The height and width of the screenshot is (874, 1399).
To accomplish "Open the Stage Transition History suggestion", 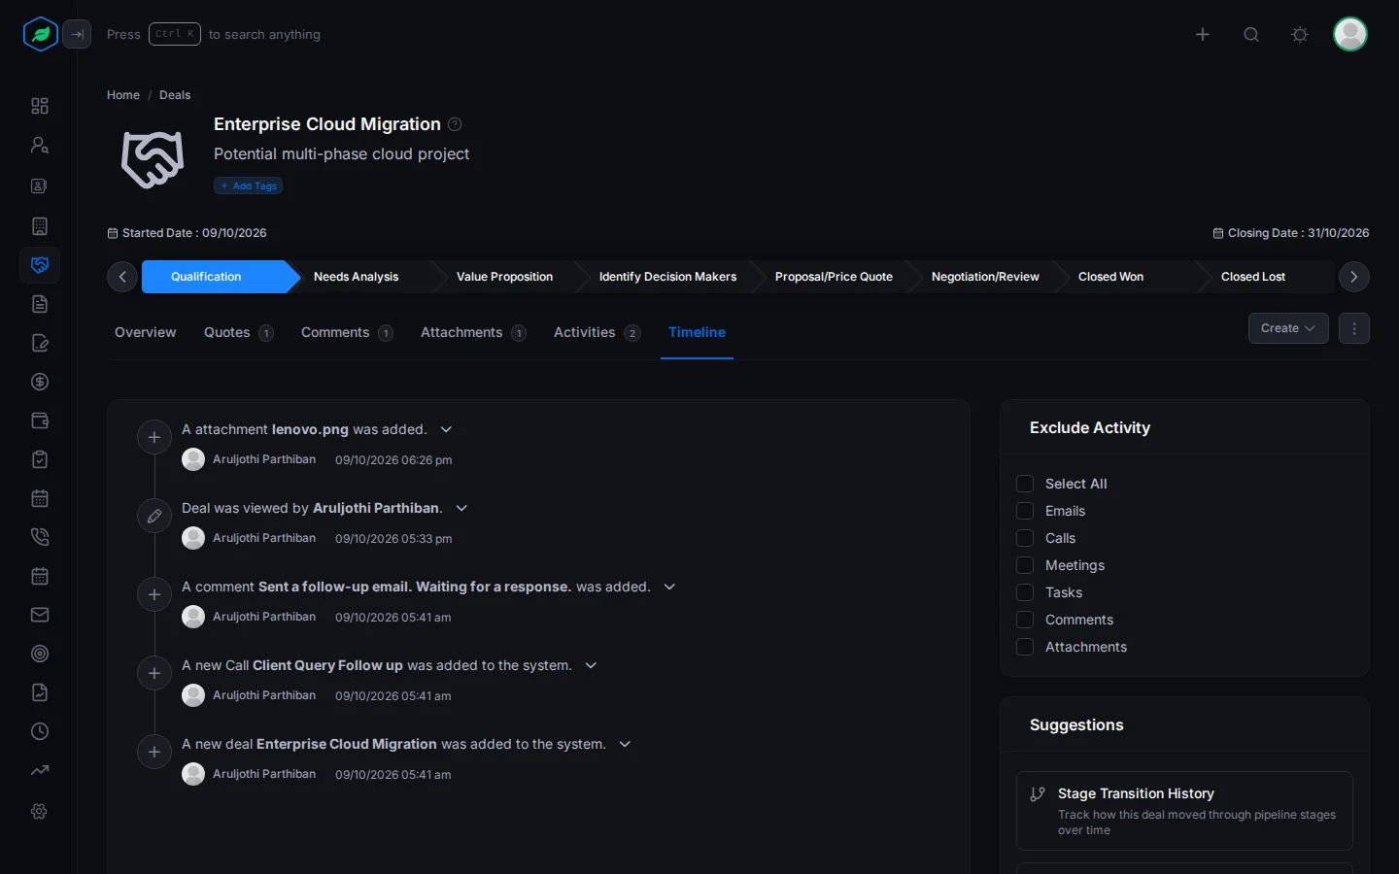I will click(1184, 811).
